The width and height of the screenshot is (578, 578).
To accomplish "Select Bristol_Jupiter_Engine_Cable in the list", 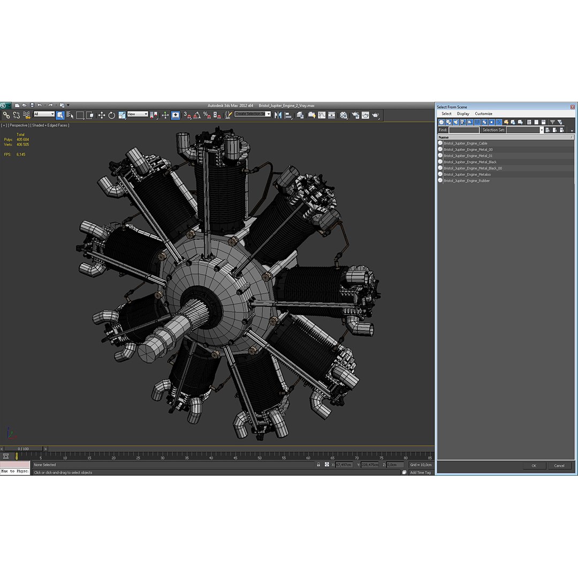I will (x=505, y=143).
